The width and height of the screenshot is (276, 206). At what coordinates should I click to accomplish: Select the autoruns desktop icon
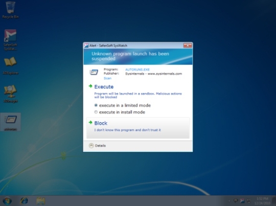pyautogui.click(x=10, y=122)
